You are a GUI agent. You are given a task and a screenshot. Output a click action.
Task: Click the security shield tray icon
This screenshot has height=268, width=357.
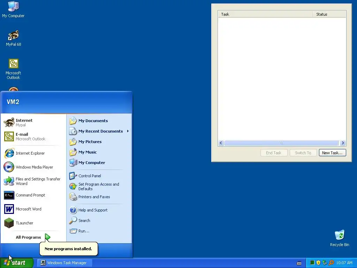tap(318, 263)
